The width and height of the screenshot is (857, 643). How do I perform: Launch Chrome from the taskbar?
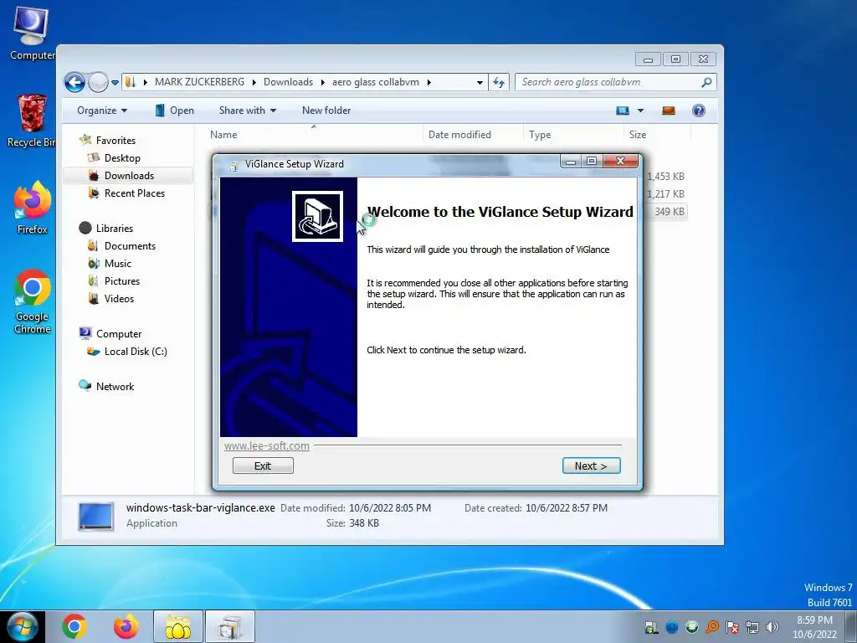(x=74, y=626)
